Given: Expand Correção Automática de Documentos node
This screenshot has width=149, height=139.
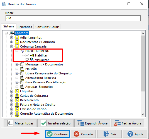Looking at the screenshot, I should point(11,114).
